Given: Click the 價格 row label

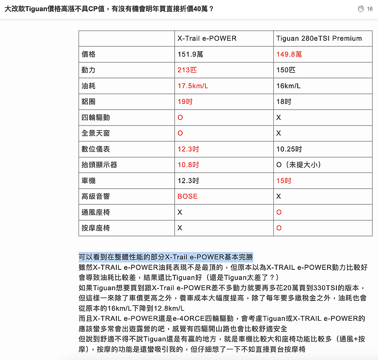Looking at the screenshot, I should pos(89,54).
